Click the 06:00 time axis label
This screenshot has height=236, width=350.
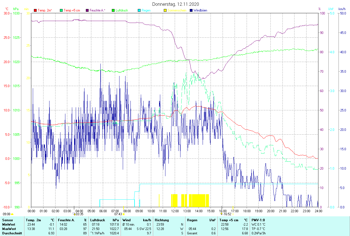(103, 211)
